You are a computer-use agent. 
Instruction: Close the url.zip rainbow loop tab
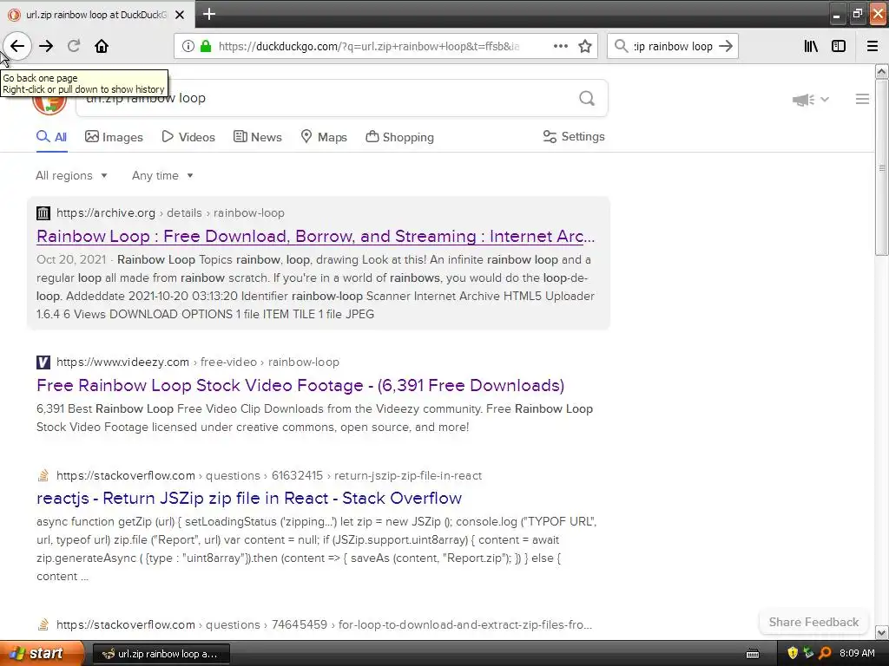point(180,15)
